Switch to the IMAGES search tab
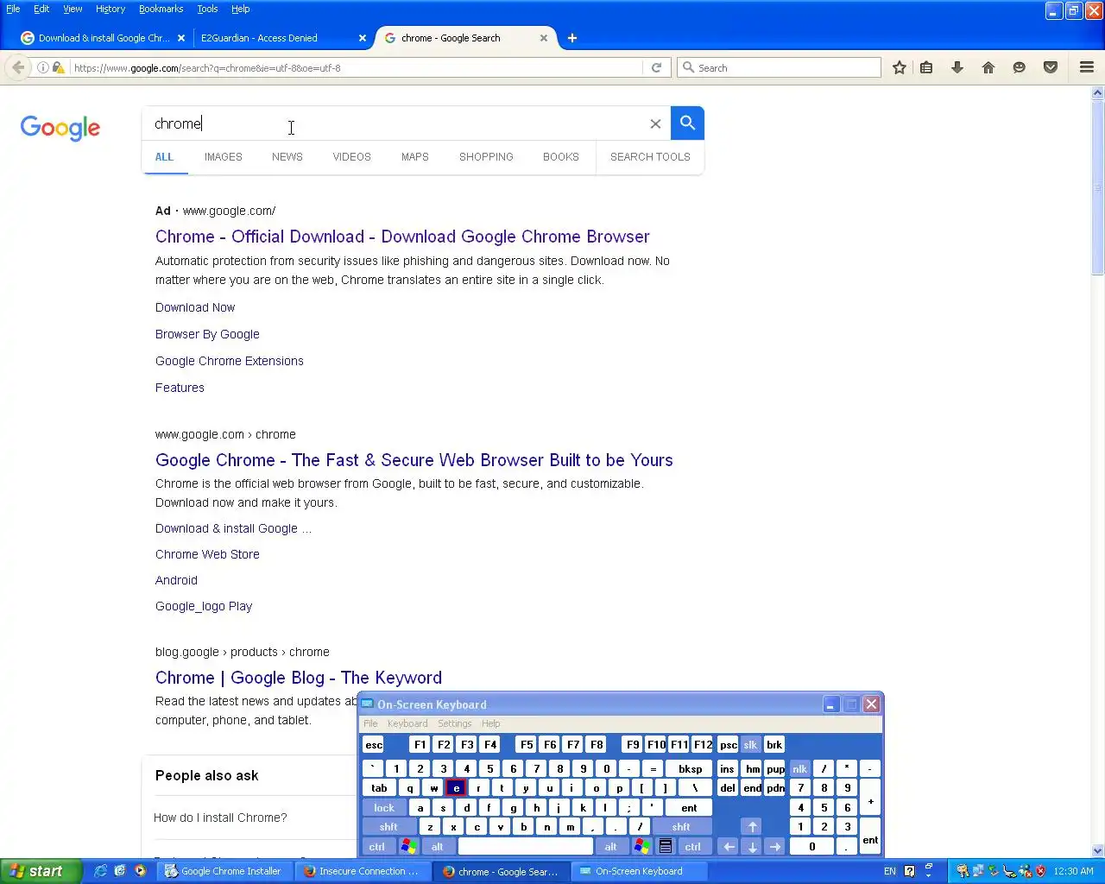Screen dimensions: 1105x884 click(223, 156)
